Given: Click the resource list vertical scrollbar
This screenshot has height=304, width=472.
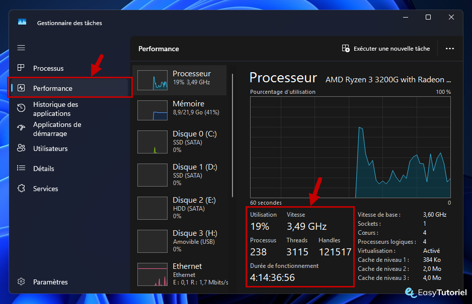Looking at the screenshot, I should (x=232, y=135).
